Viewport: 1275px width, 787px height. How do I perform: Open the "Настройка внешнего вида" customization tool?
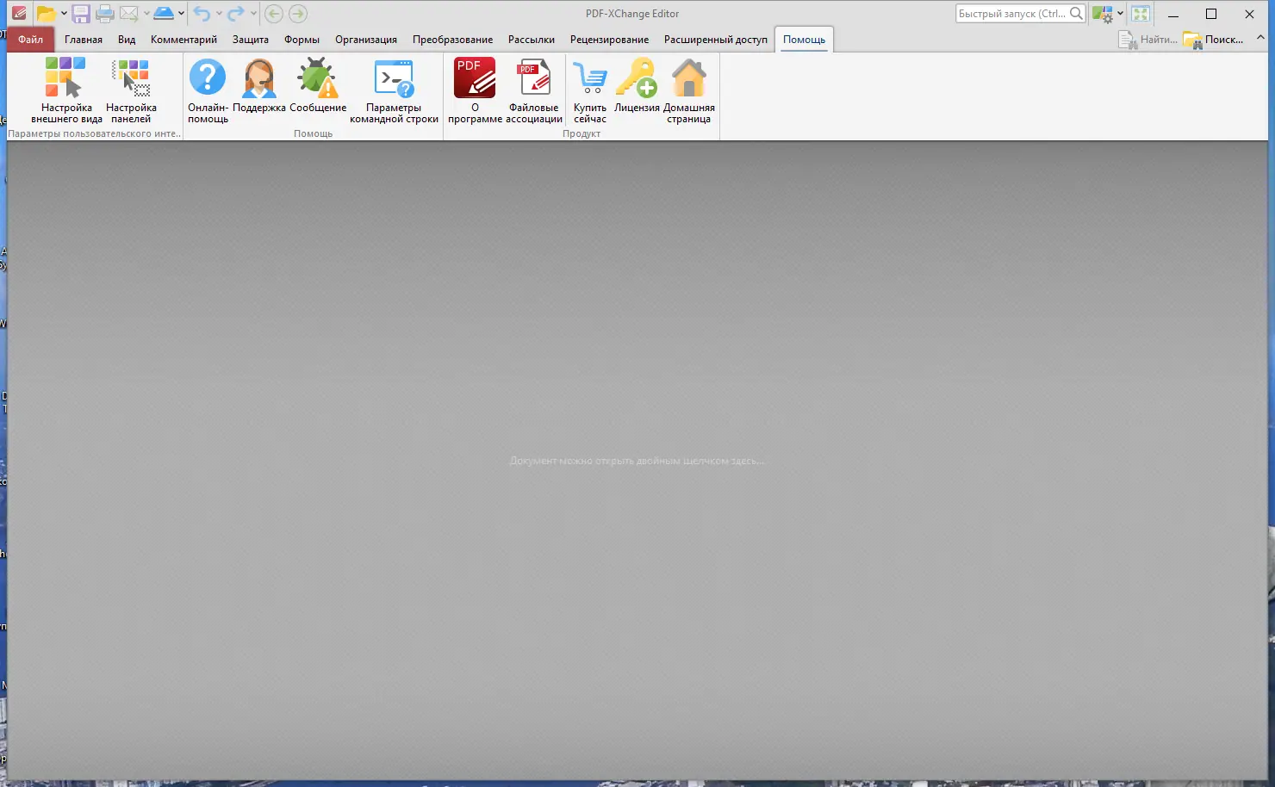pyautogui.click(x=66, y=90)
